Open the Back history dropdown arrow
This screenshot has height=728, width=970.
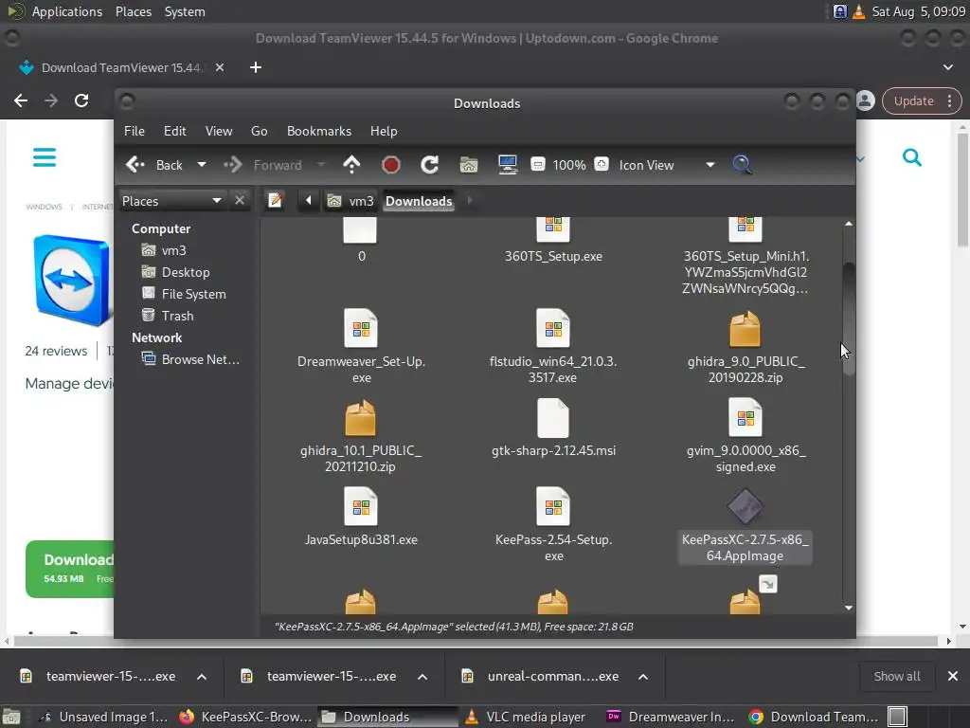tap(201, 165)
